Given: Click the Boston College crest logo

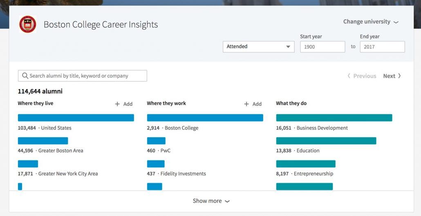Looking at the screenshot, I should (x=28, y=24).
